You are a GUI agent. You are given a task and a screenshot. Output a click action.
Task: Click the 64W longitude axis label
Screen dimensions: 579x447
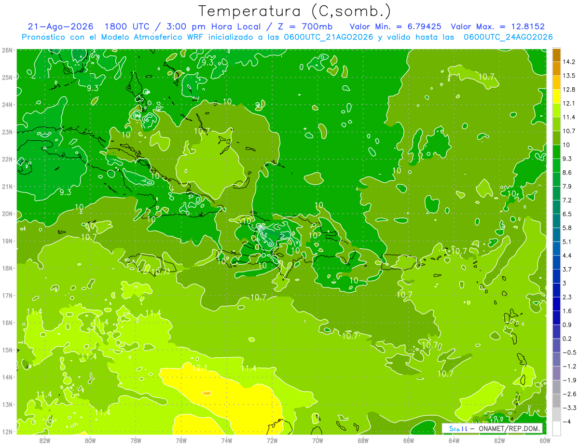pyautogui.click(x=454, y=440)
